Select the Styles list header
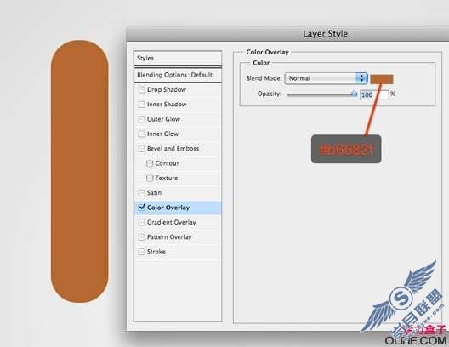Screen dimensions: 449x347 coord(178,58)
